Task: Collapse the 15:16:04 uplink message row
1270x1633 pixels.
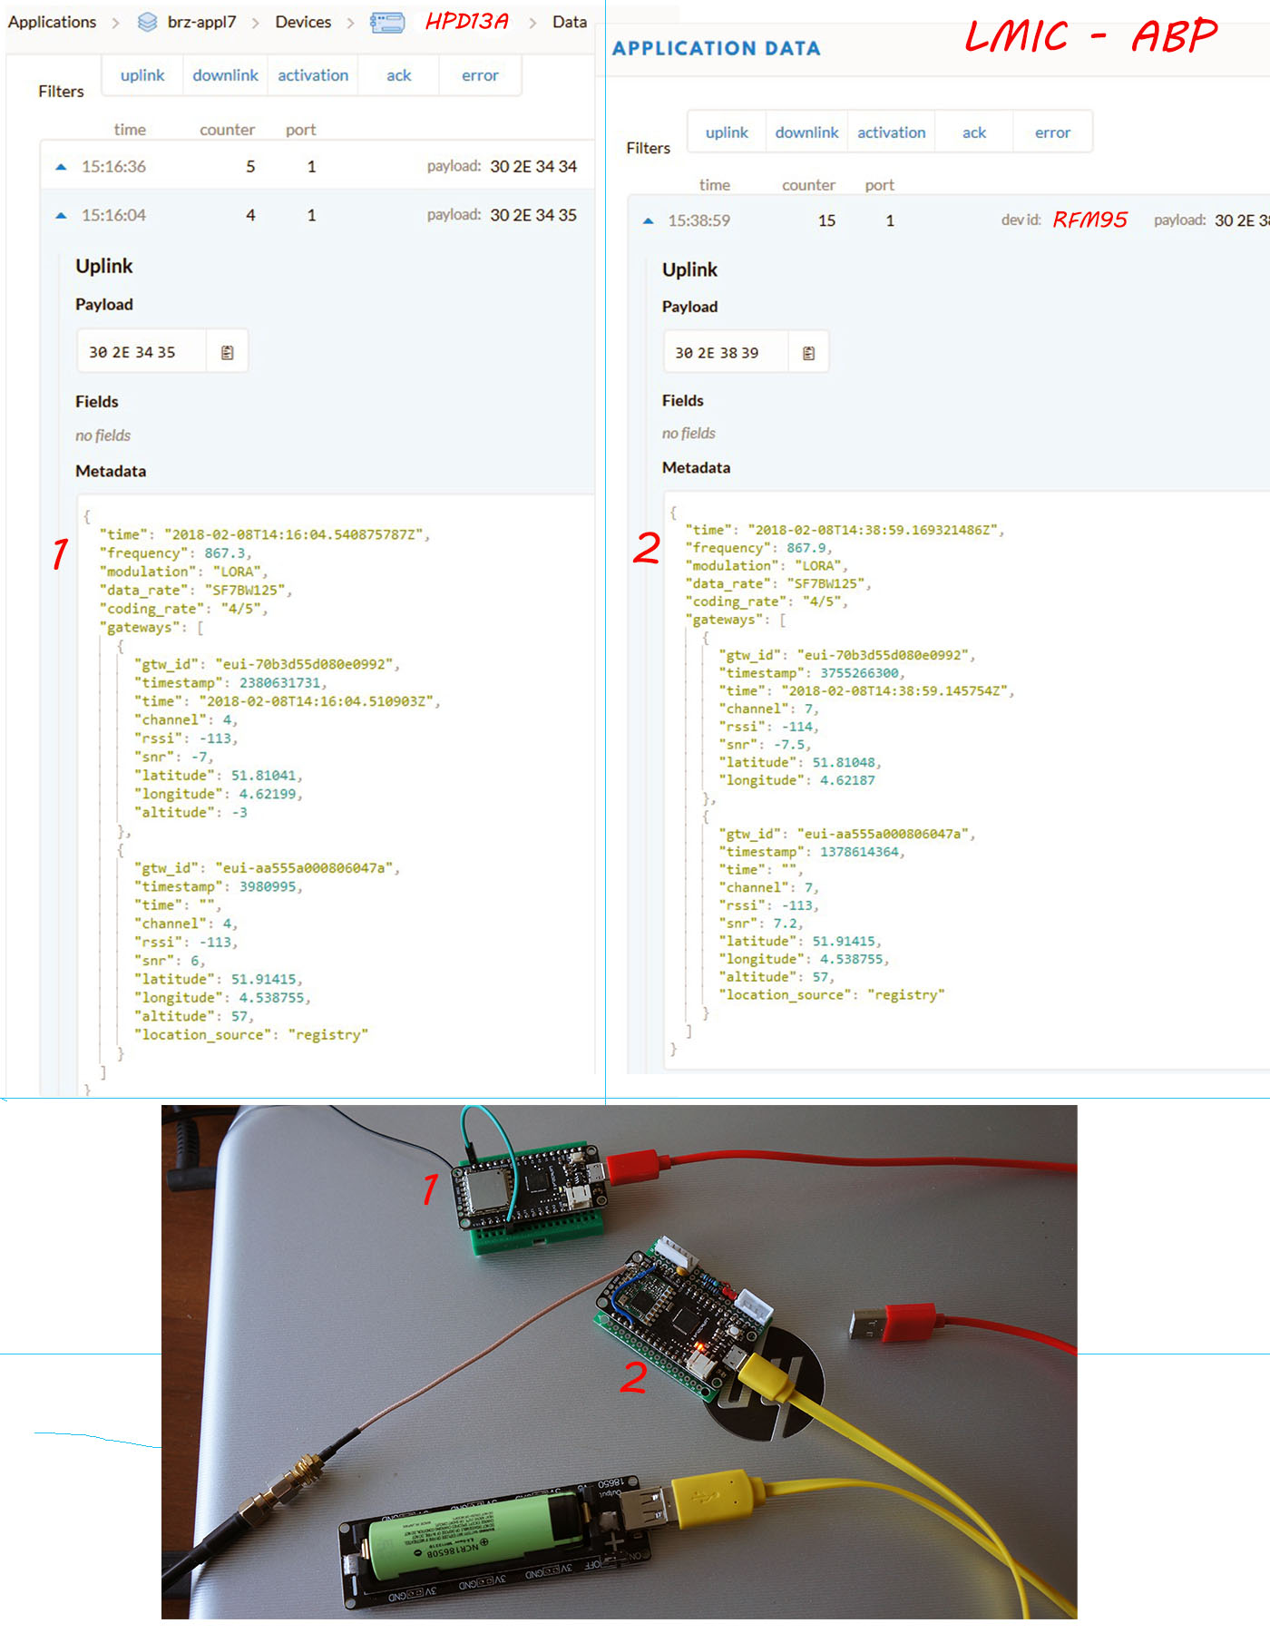Action: [61, 216]
